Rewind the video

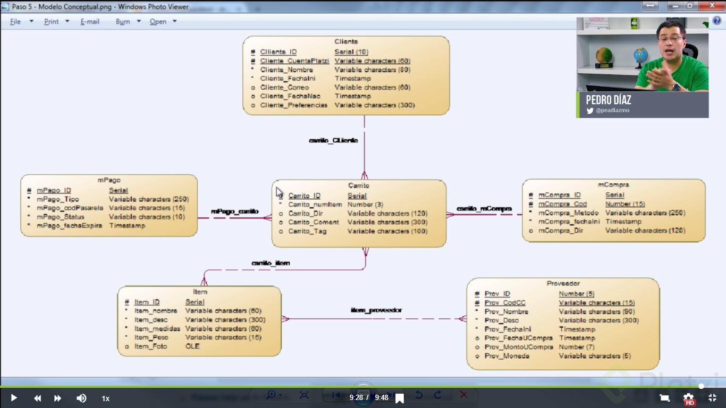coord(37,398)
